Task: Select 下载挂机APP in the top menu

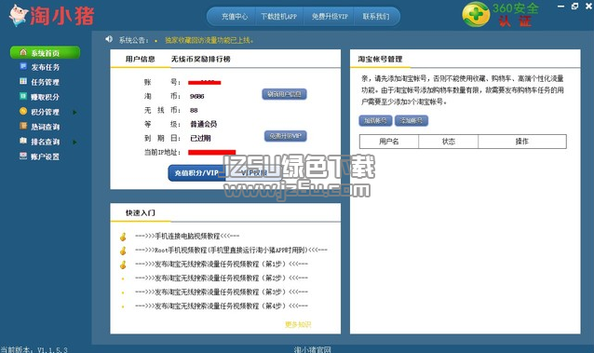Action: click(279, 17)
